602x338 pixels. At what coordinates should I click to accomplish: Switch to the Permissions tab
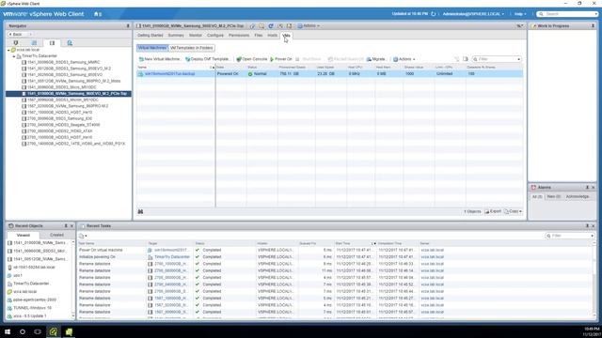(x=239, y=36)
